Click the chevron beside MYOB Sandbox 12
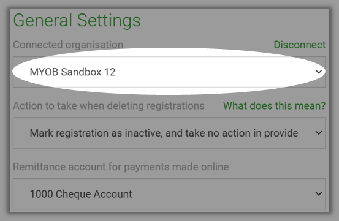The width and height of the screenshot is (339, 221). [319, 72]
